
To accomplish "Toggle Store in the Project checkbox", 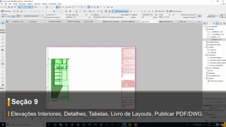I will pyautogui.click(x=111, y=17).
